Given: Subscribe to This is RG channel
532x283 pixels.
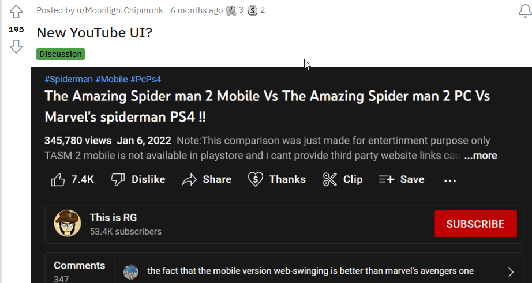Looking at the screenshot, I should click(x=475, y=224).
